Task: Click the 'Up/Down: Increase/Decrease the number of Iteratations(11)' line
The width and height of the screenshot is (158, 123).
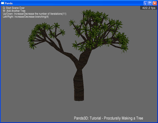Action: click(34, 14)
